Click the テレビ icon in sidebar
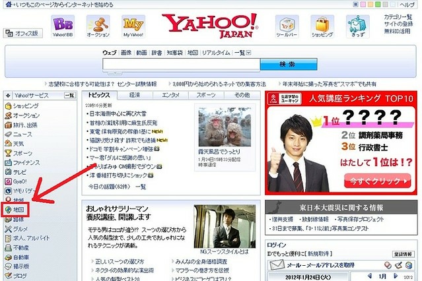Image resolution: width=422 pixels, height=281 pixels. (9, 172)
